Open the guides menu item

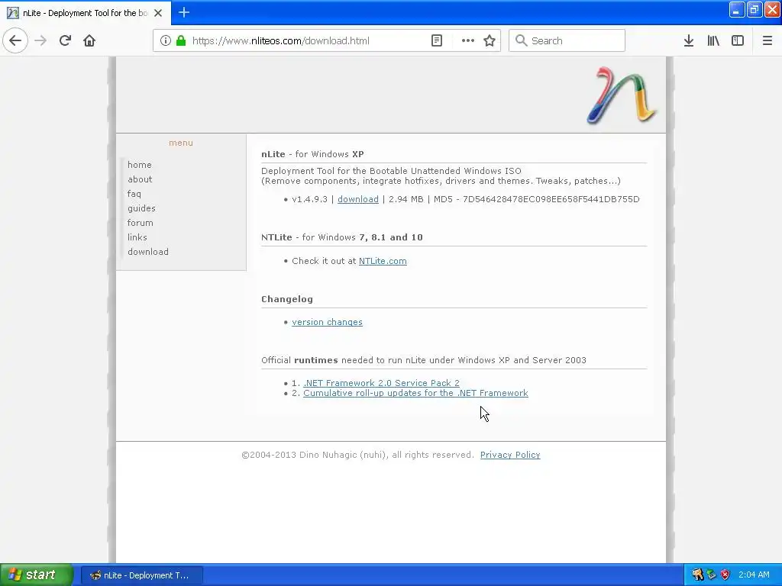coord(141,208)
